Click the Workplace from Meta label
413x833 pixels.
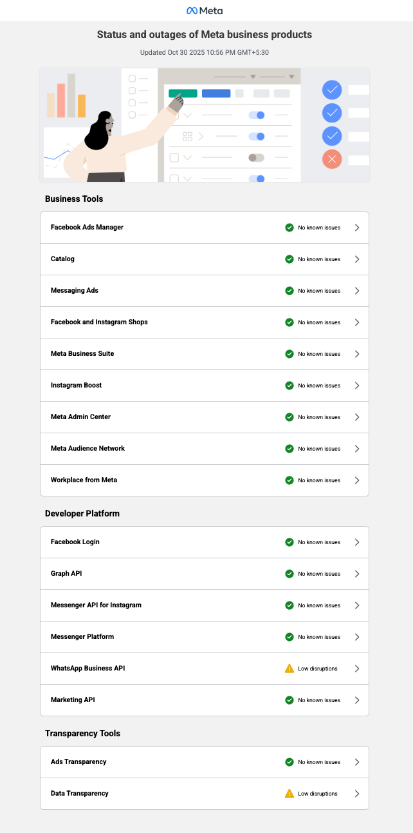click(x=84, y=480)
